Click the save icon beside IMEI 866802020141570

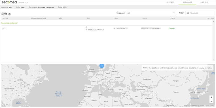click(x=86, y=30)
